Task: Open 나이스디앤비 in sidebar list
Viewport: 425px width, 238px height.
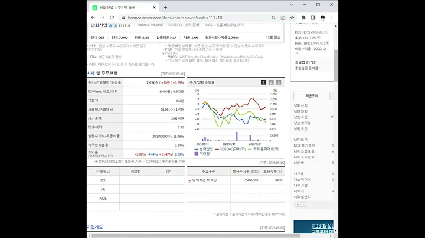Action: 304,157
